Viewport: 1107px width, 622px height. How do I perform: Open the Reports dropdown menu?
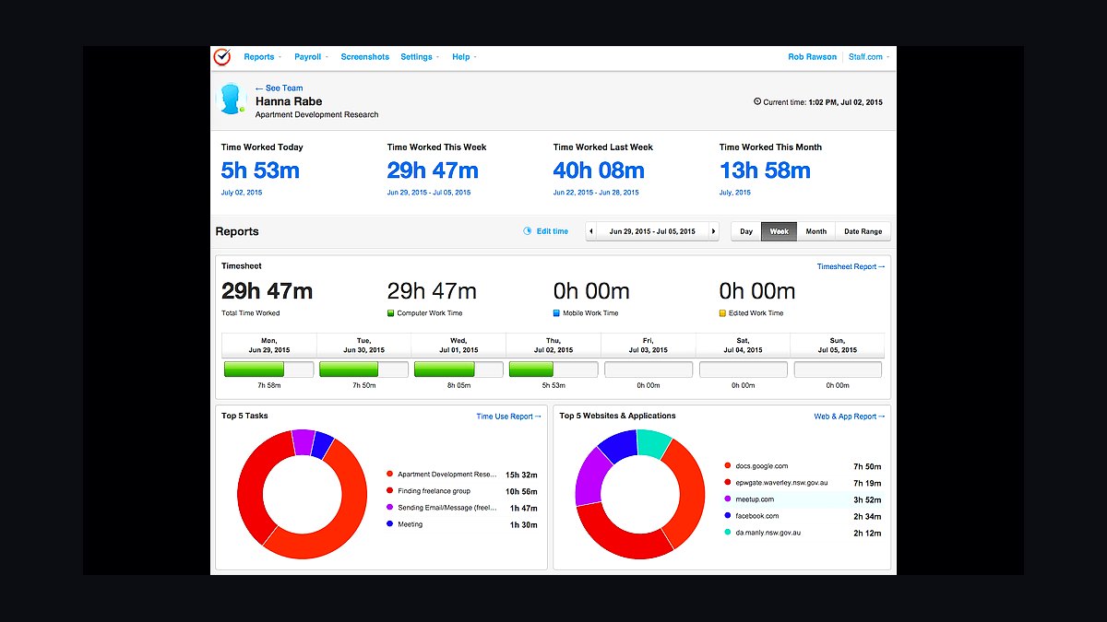(262, 57)
